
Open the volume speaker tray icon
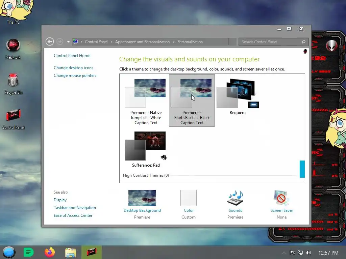(308, 253)
